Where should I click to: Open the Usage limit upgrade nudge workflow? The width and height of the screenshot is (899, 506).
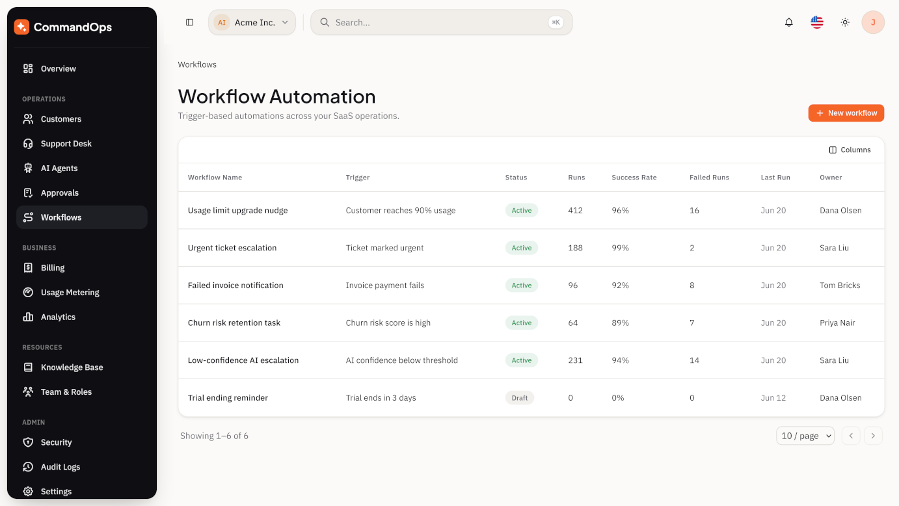click(238, 211)
